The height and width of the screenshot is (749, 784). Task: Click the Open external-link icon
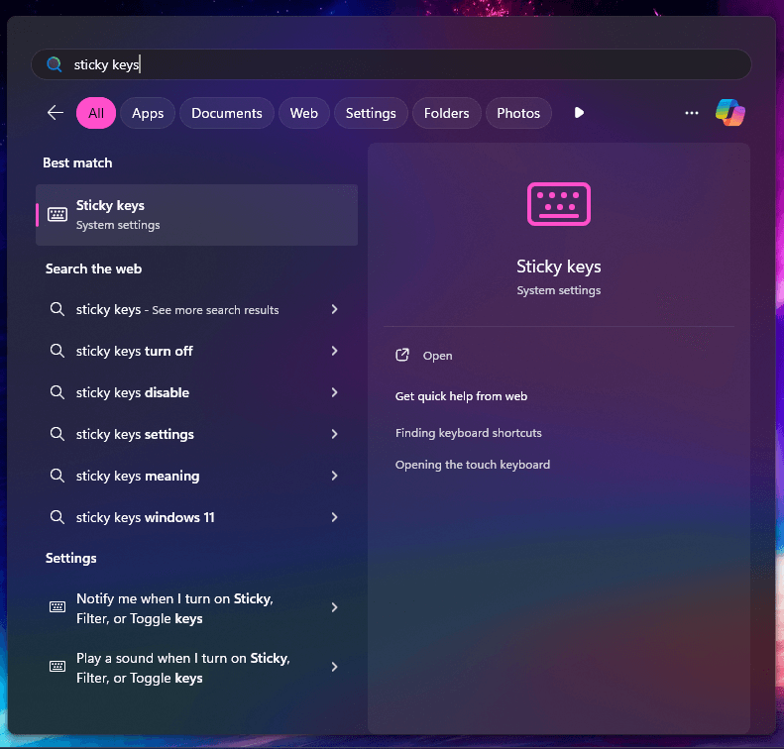402,356
